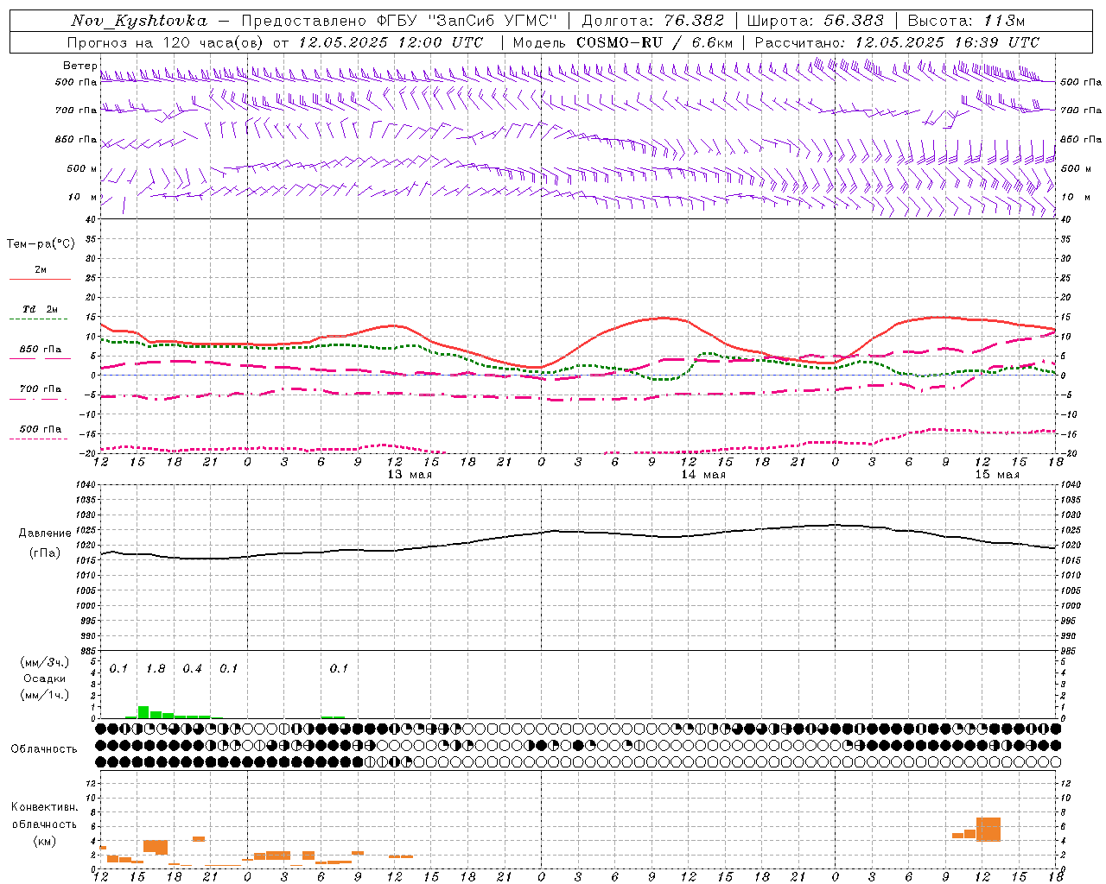Click the Осадки precipitation label
Screen dimensions: 1106x884
tap(45, 679)
